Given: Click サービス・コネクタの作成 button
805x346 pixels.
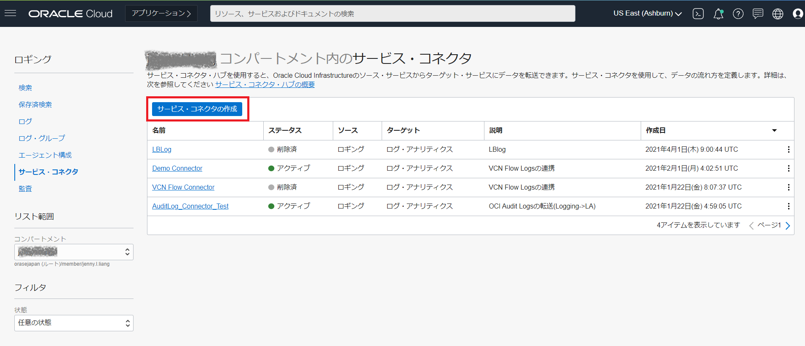Looking at the screenshot, I should (197, 109).
